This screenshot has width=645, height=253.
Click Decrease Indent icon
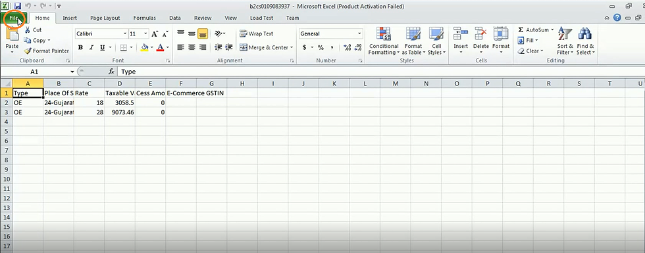click(219, 47)
